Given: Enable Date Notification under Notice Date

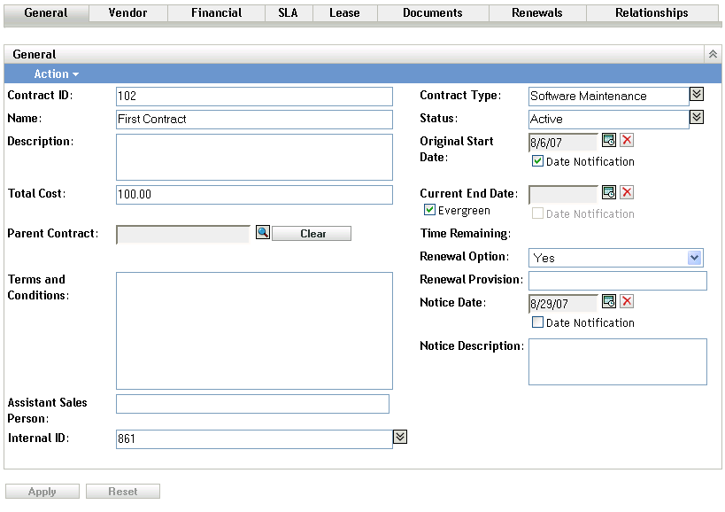Looking at the screenshot, I should 537,322.
